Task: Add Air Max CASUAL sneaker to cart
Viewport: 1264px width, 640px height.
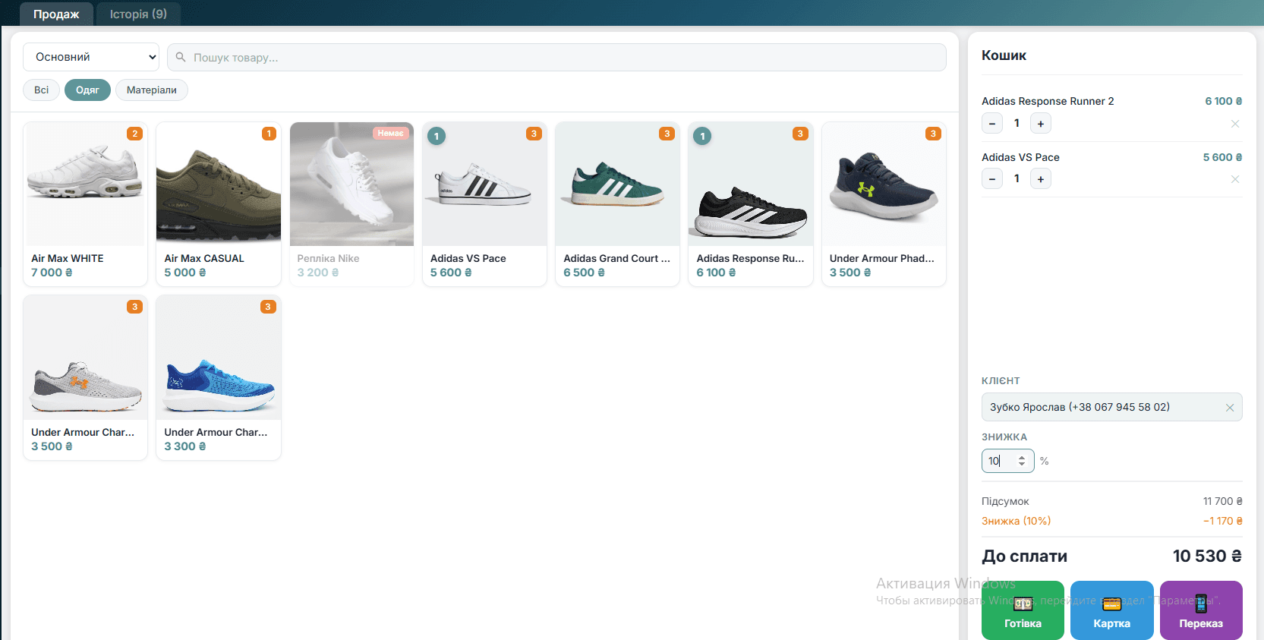Action: tap(219, 203)
